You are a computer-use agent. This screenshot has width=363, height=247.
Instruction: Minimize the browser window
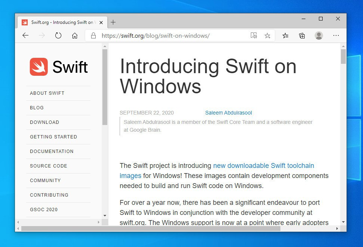304,19
